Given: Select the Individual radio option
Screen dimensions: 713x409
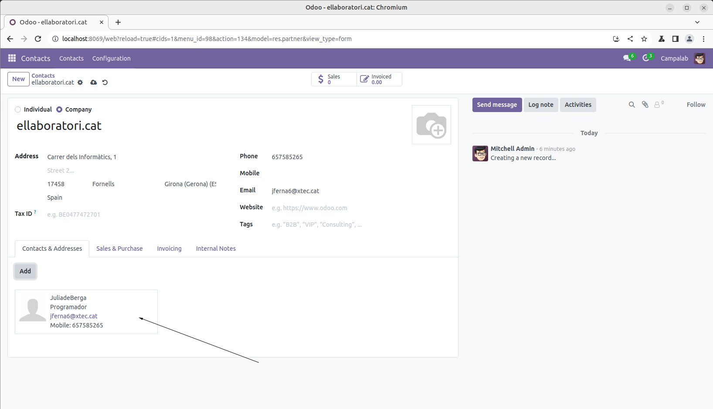Looking at the screenshot, I should point(18,109).
